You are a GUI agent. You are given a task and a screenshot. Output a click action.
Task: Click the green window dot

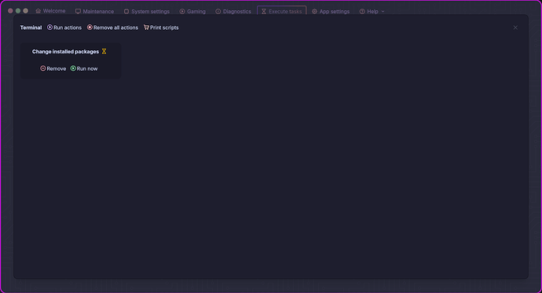(x=18, y=11)
